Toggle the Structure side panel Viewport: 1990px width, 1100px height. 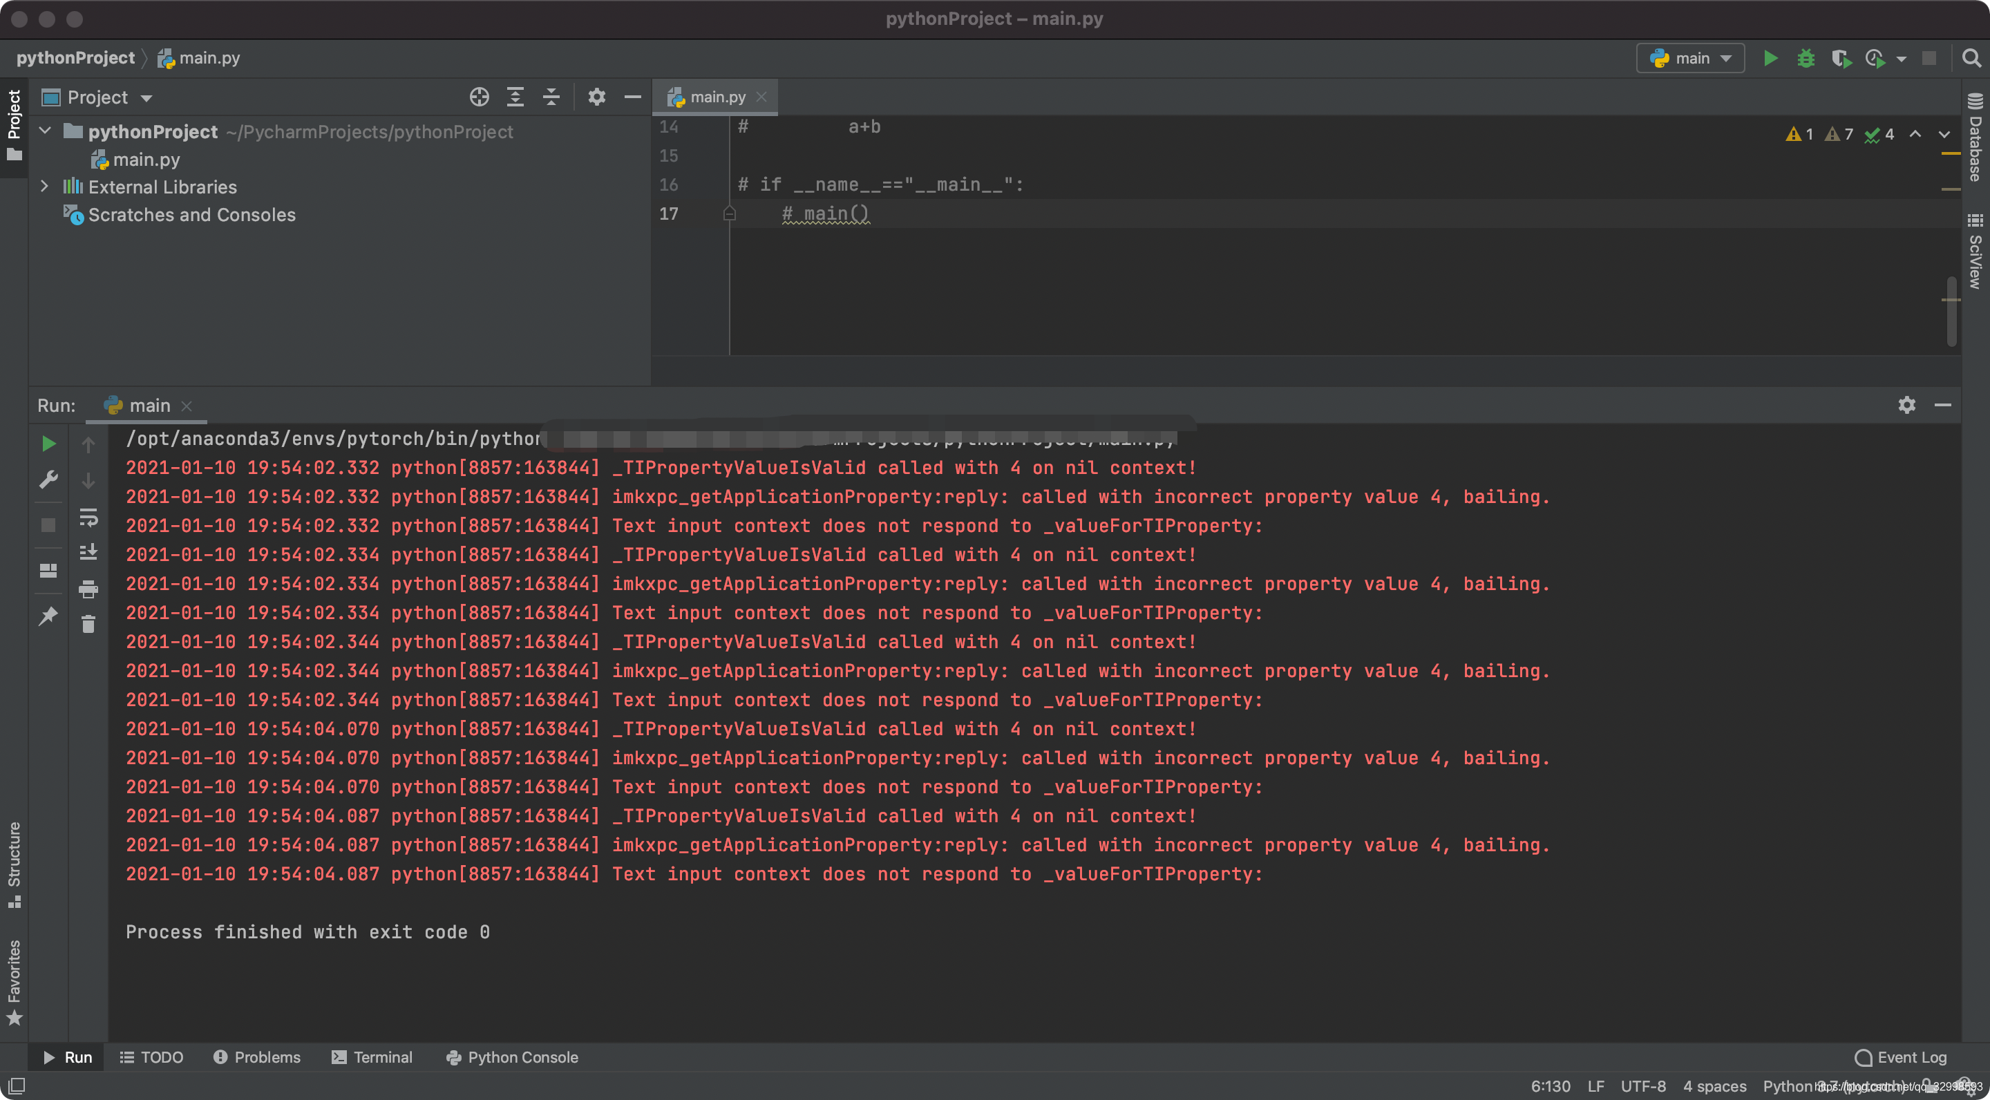point(14,864)
